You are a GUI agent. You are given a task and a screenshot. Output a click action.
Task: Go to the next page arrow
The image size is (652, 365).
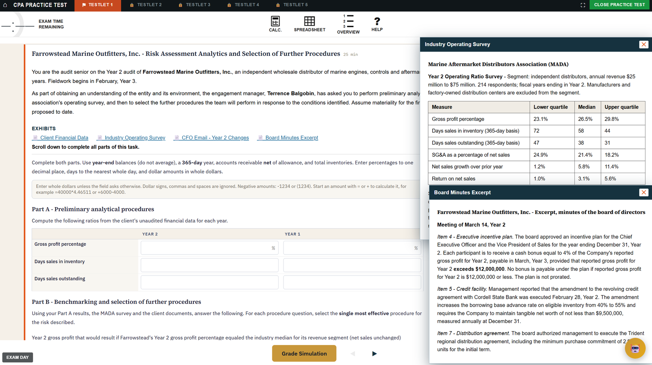[374, 353]
